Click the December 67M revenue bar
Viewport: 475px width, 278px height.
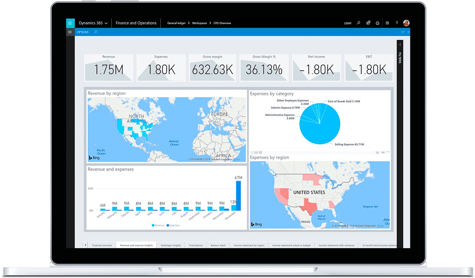pyautogui.click(x=239, y=196)
